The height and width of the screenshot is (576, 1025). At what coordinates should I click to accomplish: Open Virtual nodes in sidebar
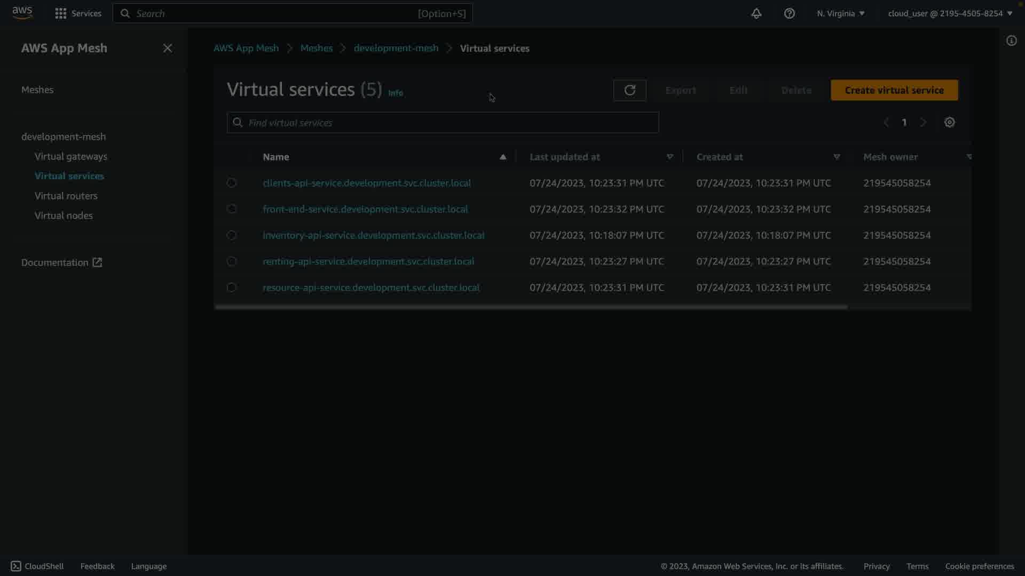point(64,215)
